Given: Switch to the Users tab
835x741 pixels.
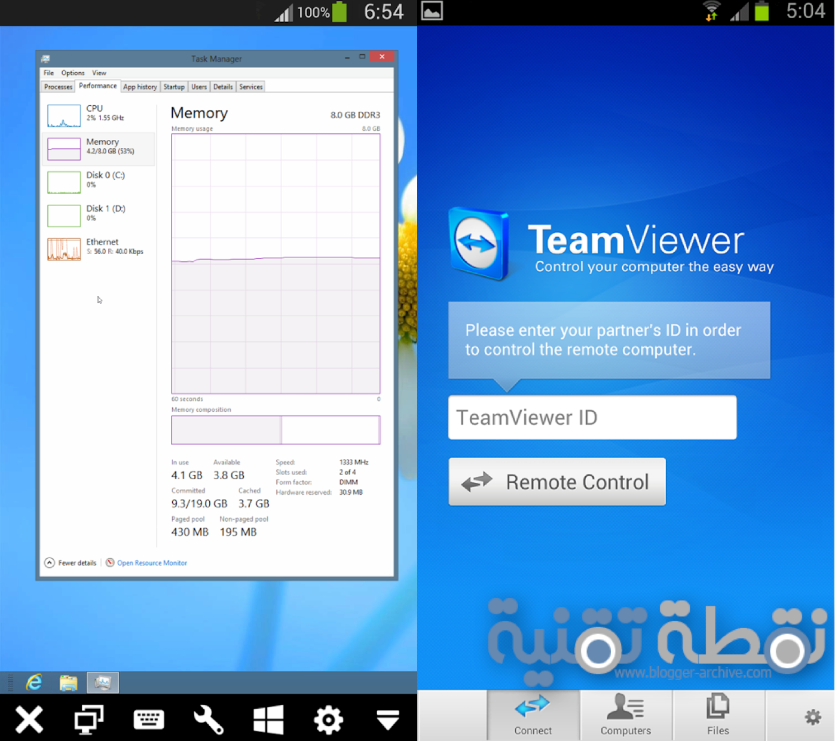Looking at the screenshot, I should point(199,87).
